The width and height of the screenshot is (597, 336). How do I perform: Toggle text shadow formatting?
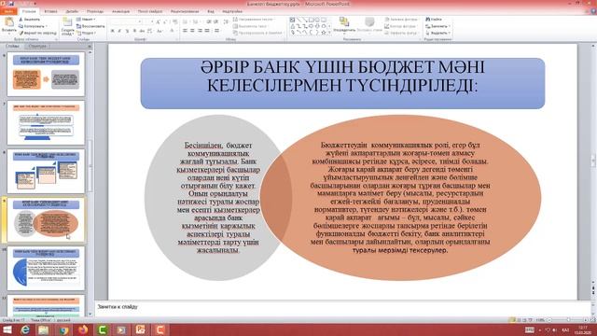pyautogui.click(x=134, y=31)
